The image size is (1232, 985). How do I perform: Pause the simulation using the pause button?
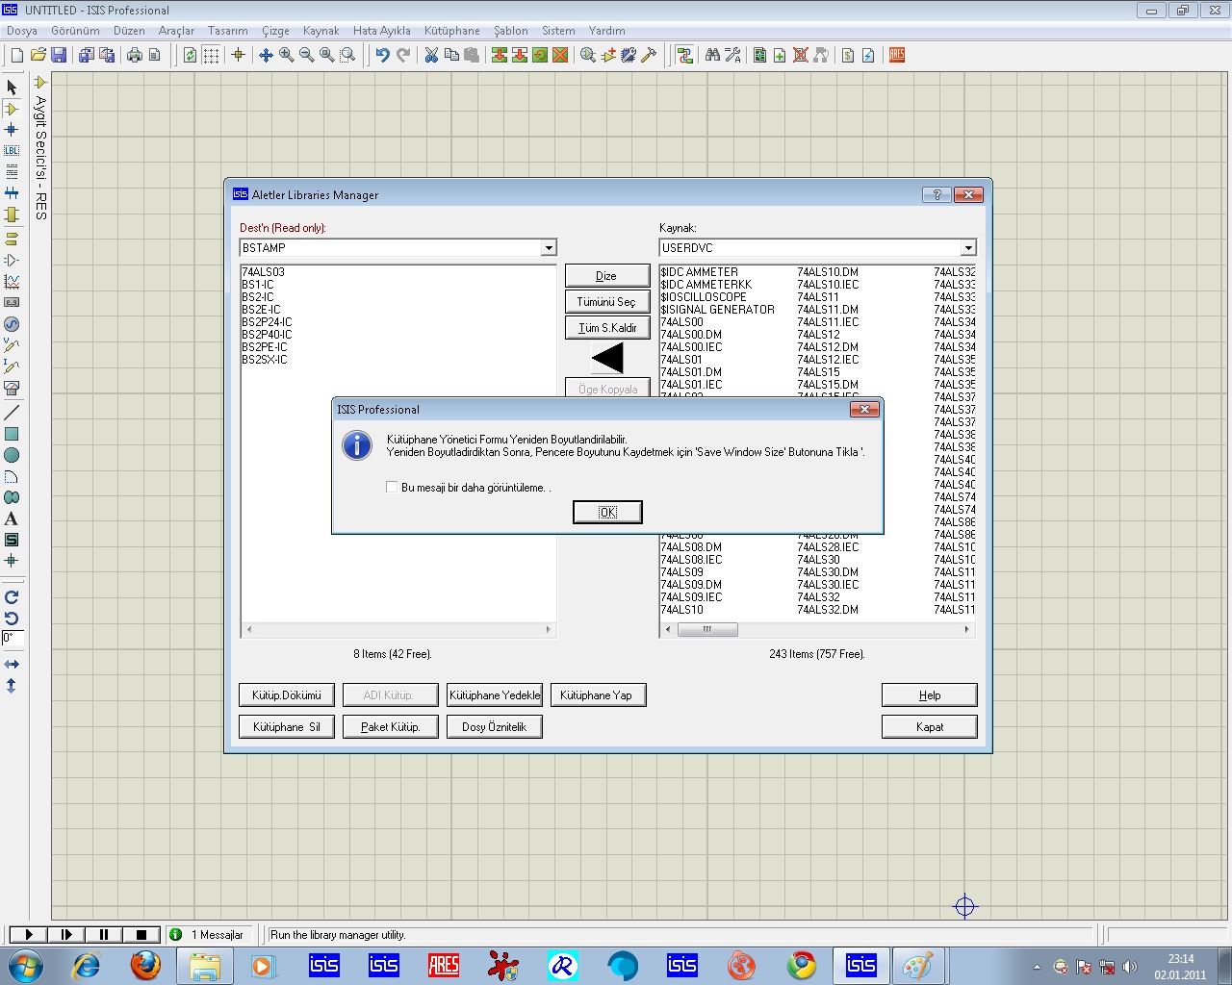tap(103, 934)
